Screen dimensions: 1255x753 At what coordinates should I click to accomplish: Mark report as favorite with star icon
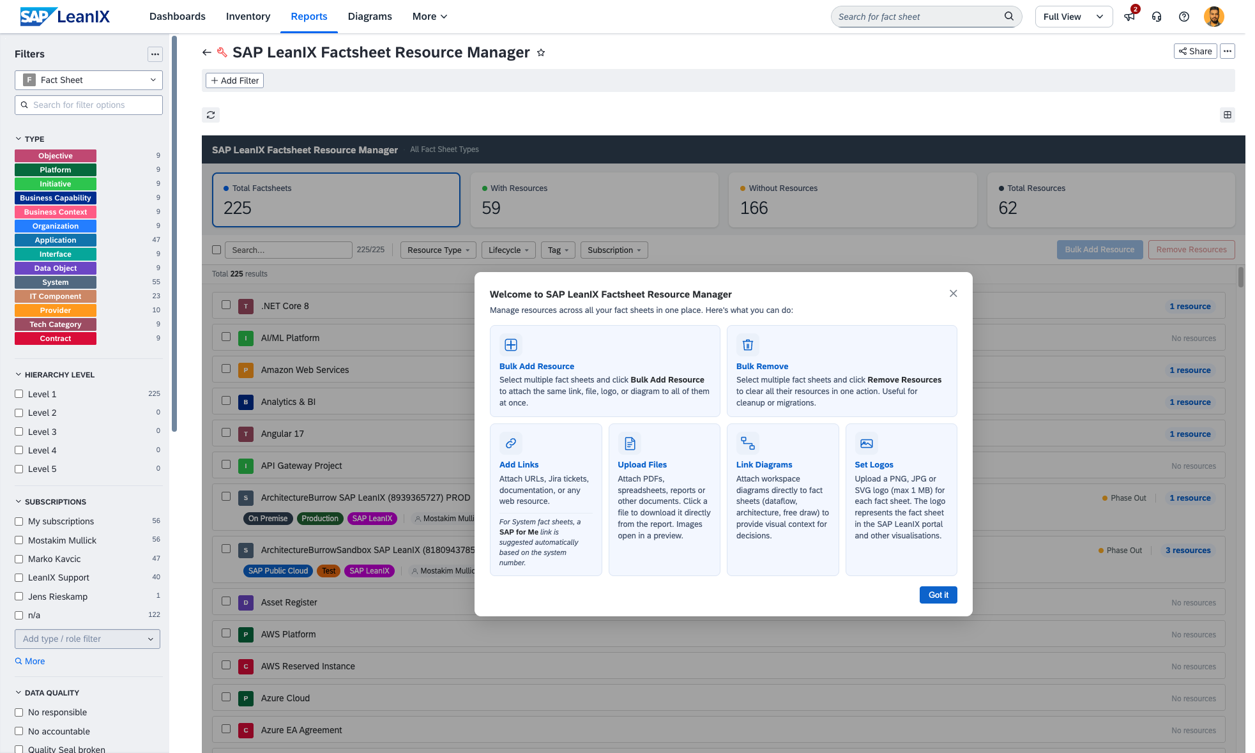click(x=541, y=52)
